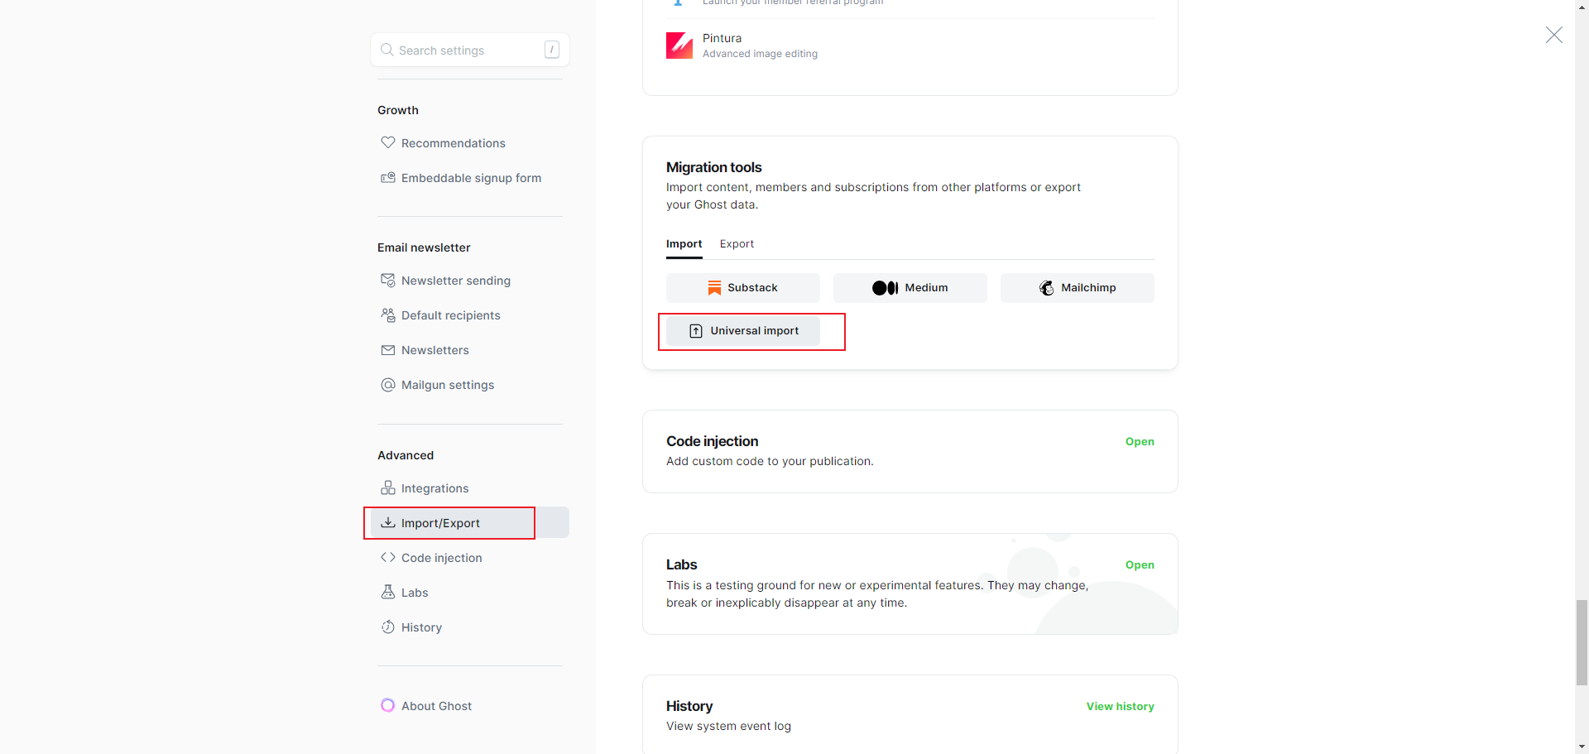The image size is (1589, 754).
Task: Click the Recommendations heart icon
Action: [387, 142]
